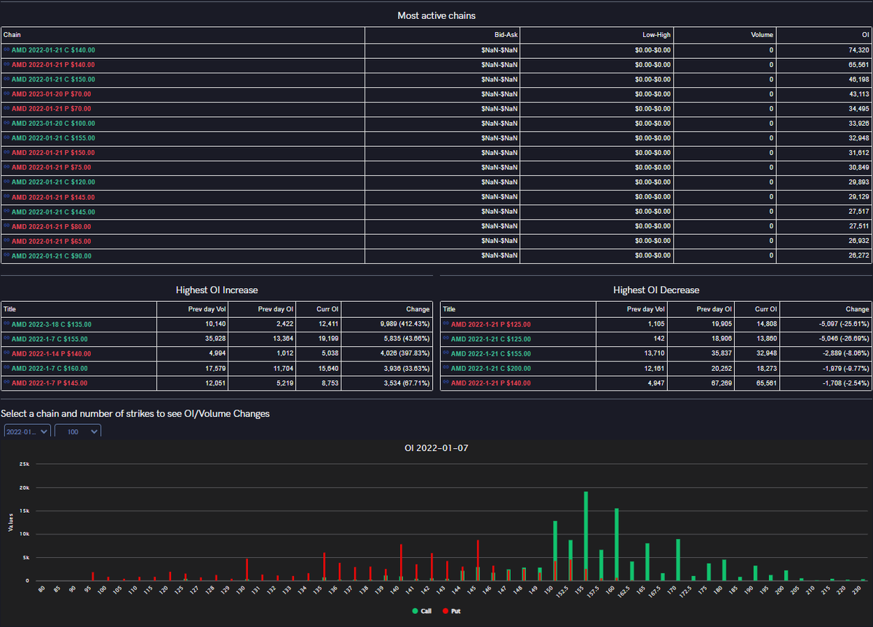This screenshot has width=873, height=627.
Task: Click the call bar at strike 150
Action: 554,551
